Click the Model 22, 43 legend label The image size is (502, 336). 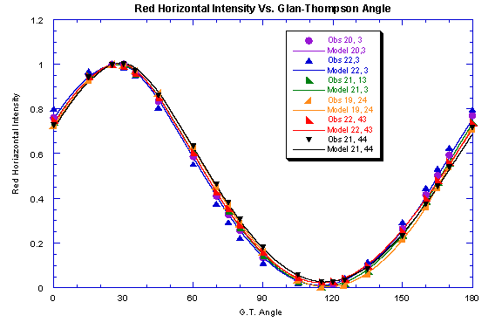pos(350,130)
